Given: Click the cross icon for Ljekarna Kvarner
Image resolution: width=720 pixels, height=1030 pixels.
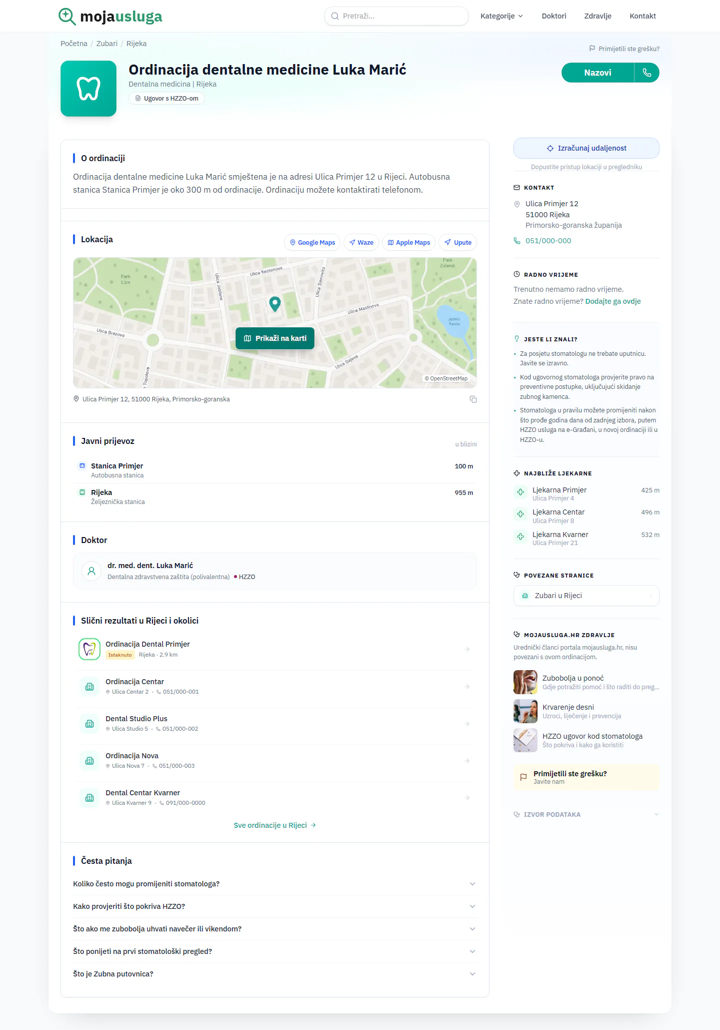Looking at the screenshot, I should 520,537.
